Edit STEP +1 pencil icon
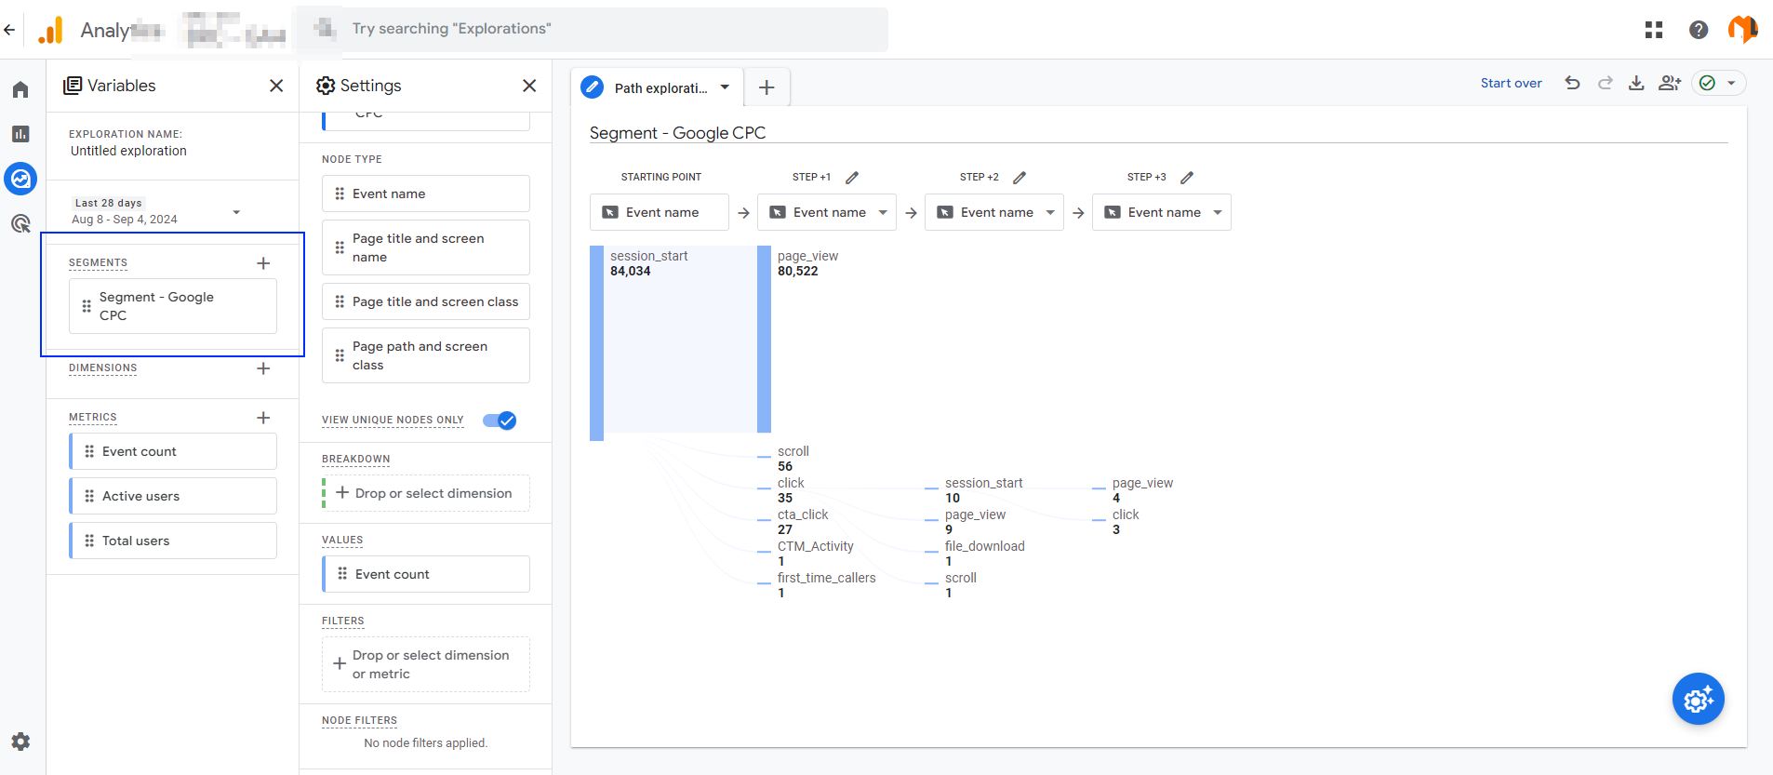The image size is (1773, 775). [852, 177]
